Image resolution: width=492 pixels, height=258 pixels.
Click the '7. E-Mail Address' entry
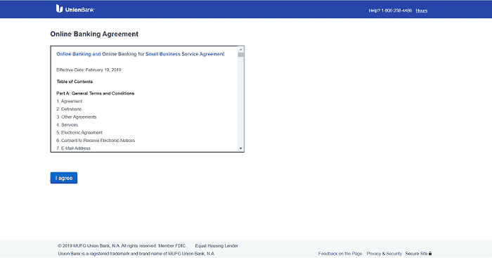pos(73,148)
